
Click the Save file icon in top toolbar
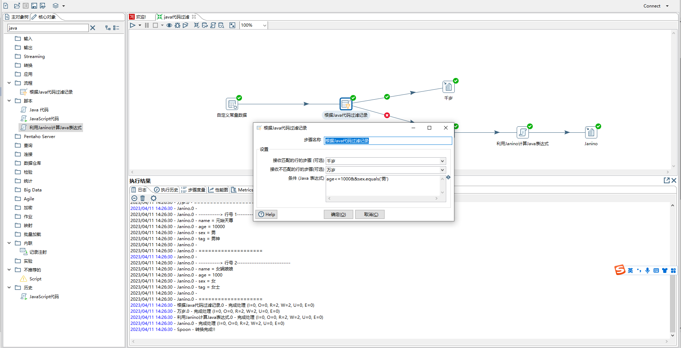coord(34,6)
